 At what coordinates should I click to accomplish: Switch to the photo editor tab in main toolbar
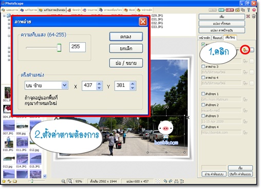click(x=28, y=10)
